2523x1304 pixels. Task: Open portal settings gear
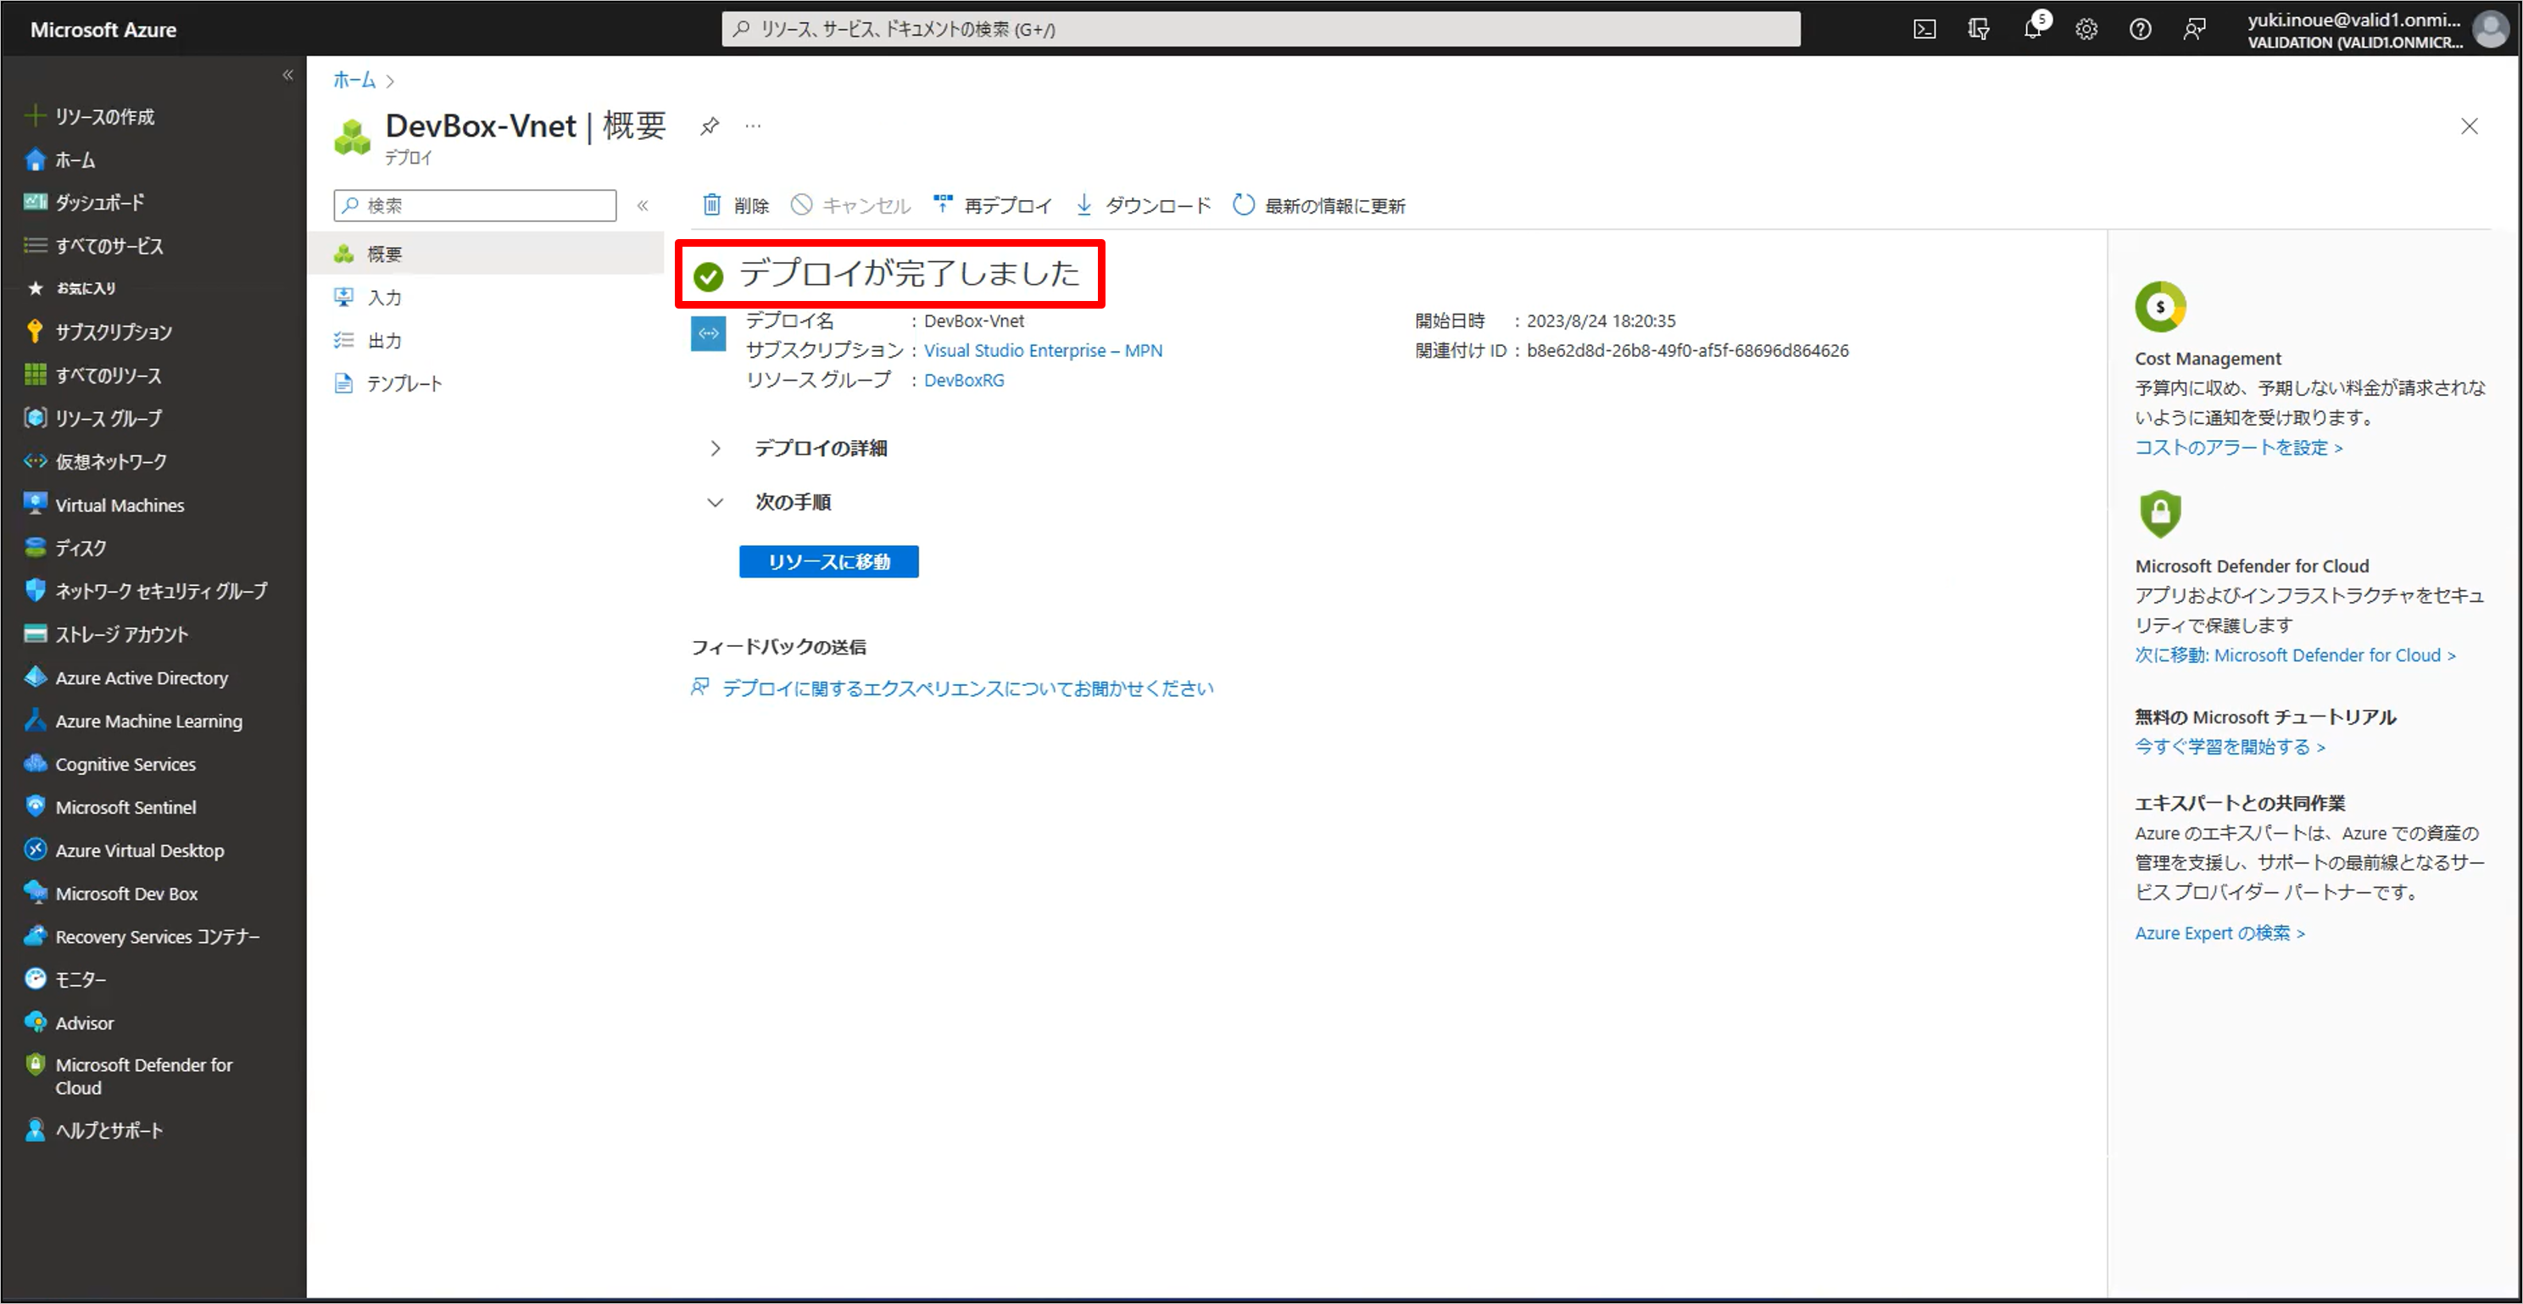2086,30
